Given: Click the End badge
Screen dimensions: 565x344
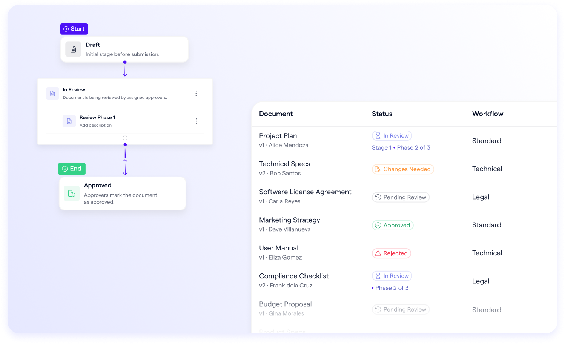Looking at the screenshot, I should point(72,169).
